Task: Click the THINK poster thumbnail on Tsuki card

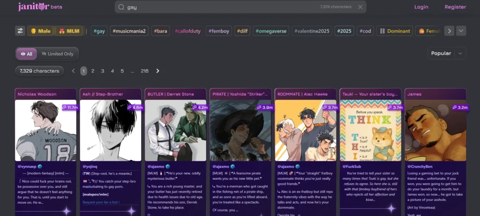Action: [x=370, y=131]
